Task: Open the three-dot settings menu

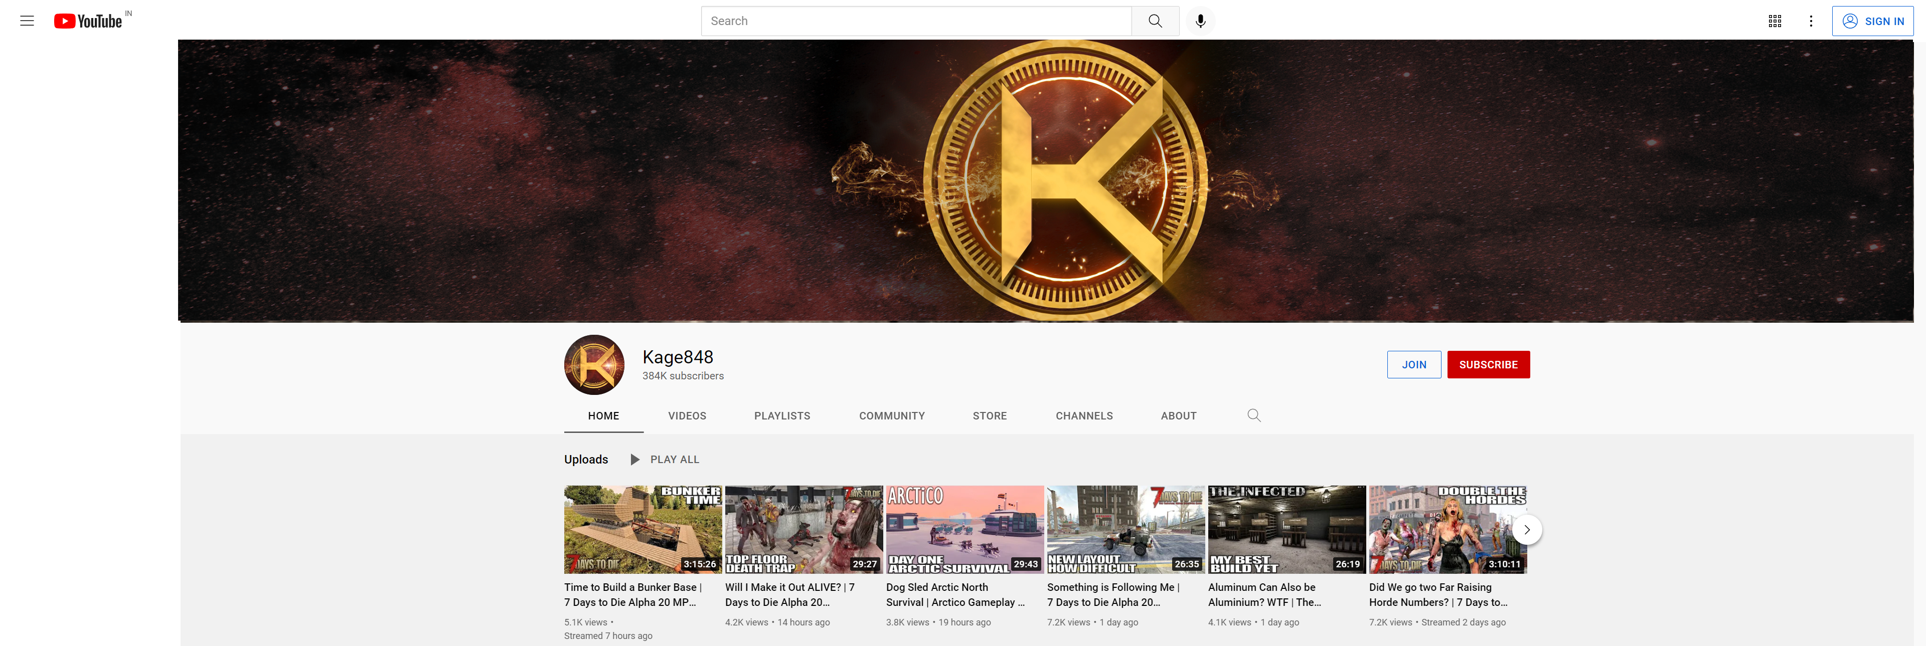Action: point(1811,21)
